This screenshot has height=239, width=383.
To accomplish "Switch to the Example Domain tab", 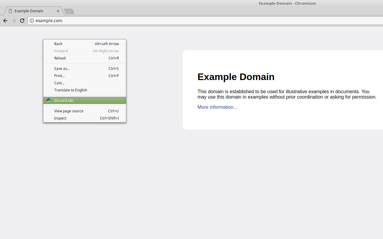I will coord(33,11).
